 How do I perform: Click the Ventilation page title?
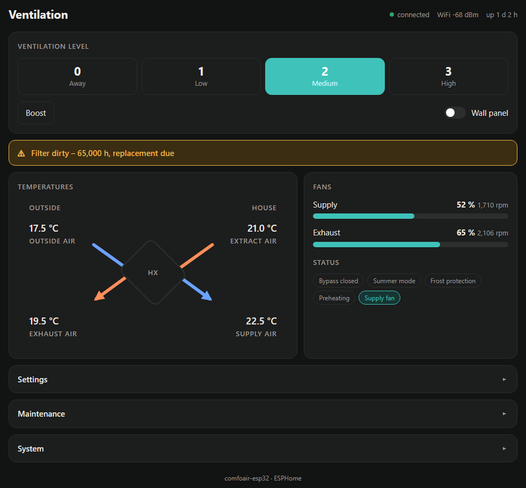click(x=38, y=15)
